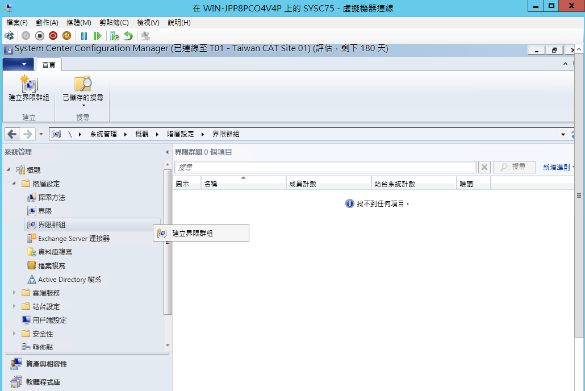Screen dimensions: 585x391
Task: Pause the virtual machine
Action: click(84, 36)
